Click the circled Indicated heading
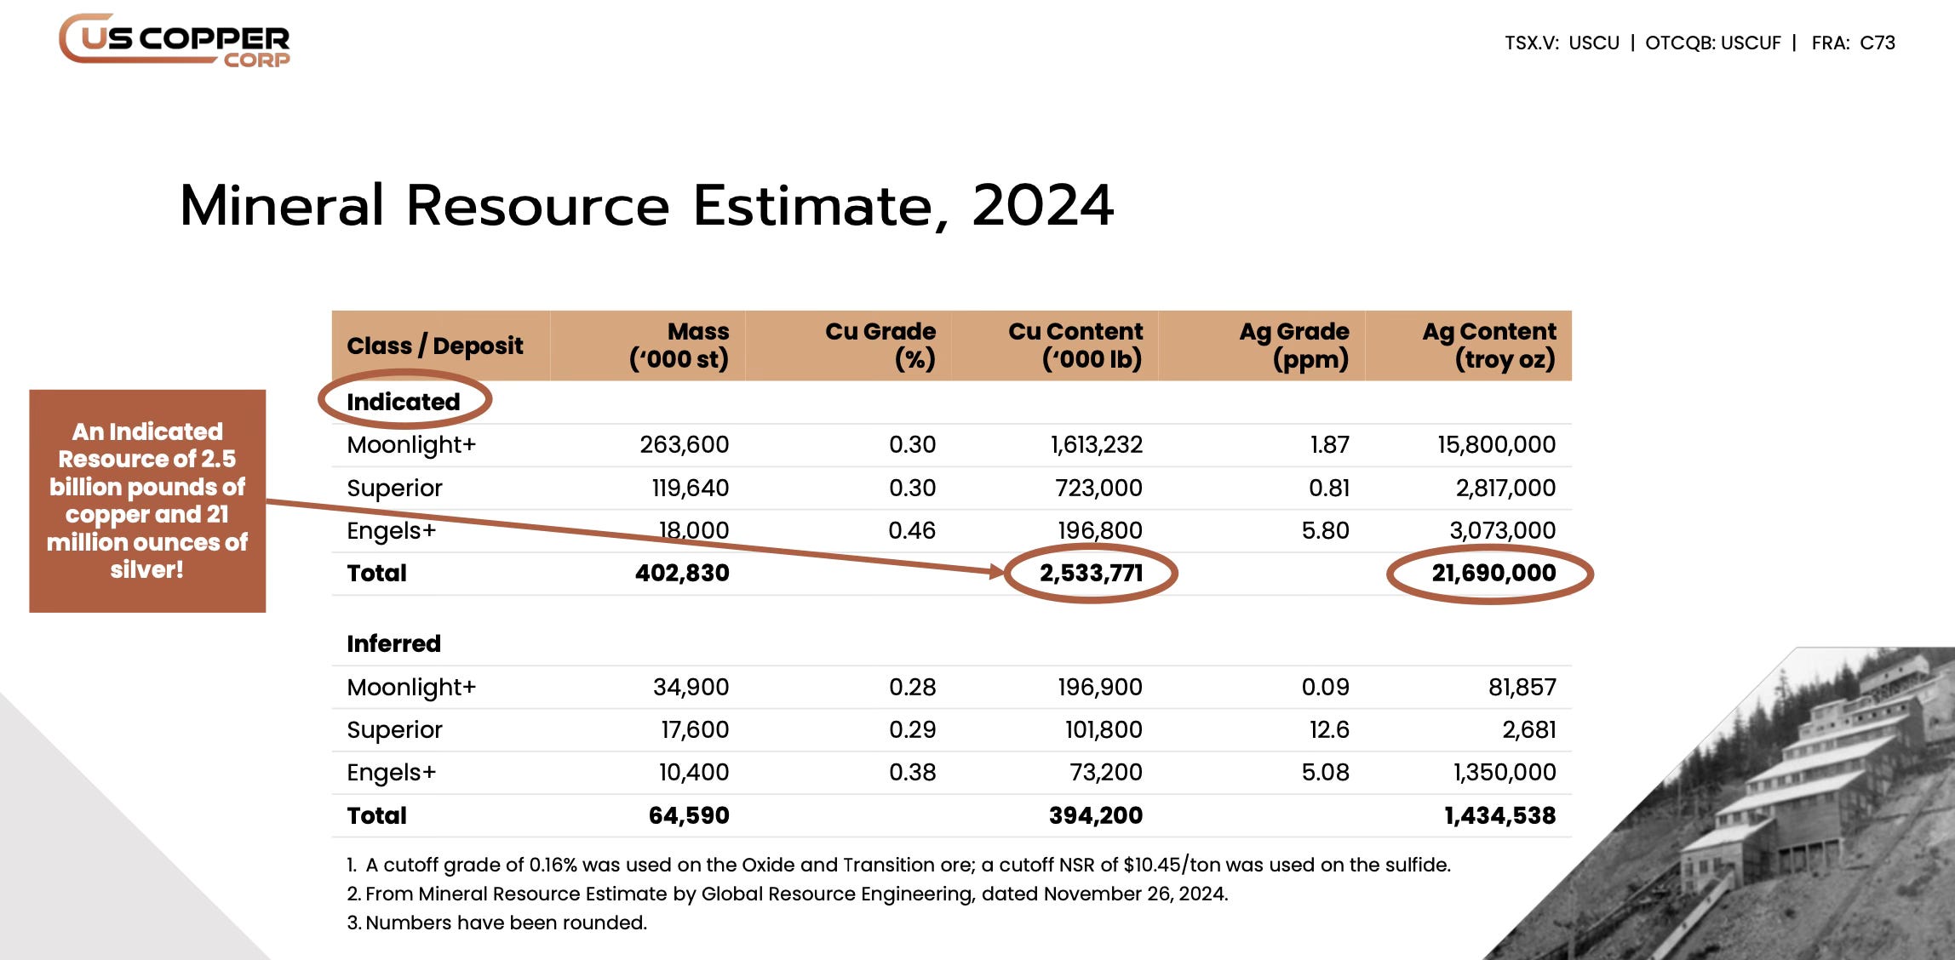 tap(404, 401)
